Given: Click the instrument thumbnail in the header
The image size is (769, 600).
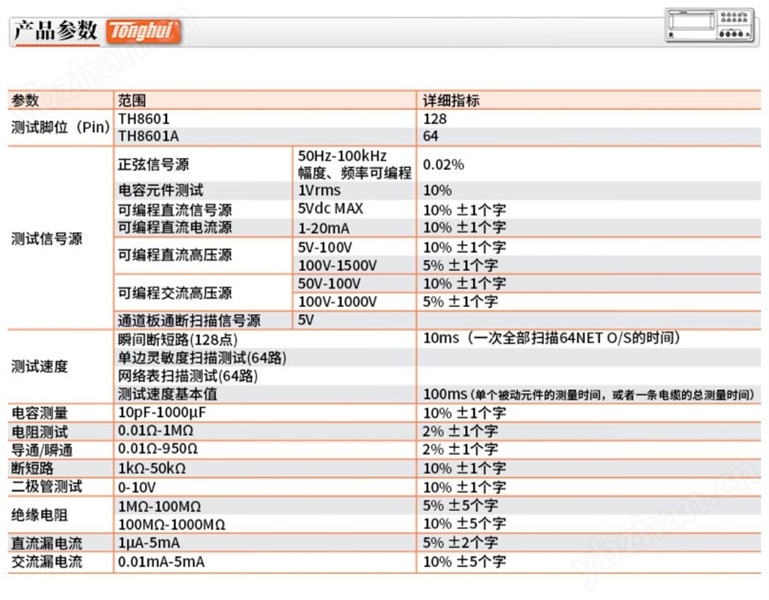Looking at the screenshot, I should (710, 24).
